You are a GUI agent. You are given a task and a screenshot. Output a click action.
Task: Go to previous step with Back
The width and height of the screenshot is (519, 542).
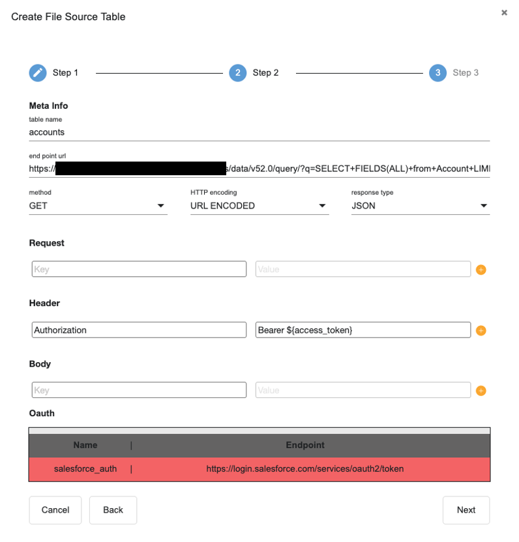113,510
